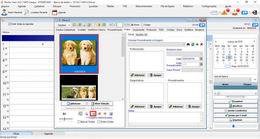This screenshot has height=139, width=260.
Task: Select the two puppies photo thumbnail
Action: pos(79,52)
